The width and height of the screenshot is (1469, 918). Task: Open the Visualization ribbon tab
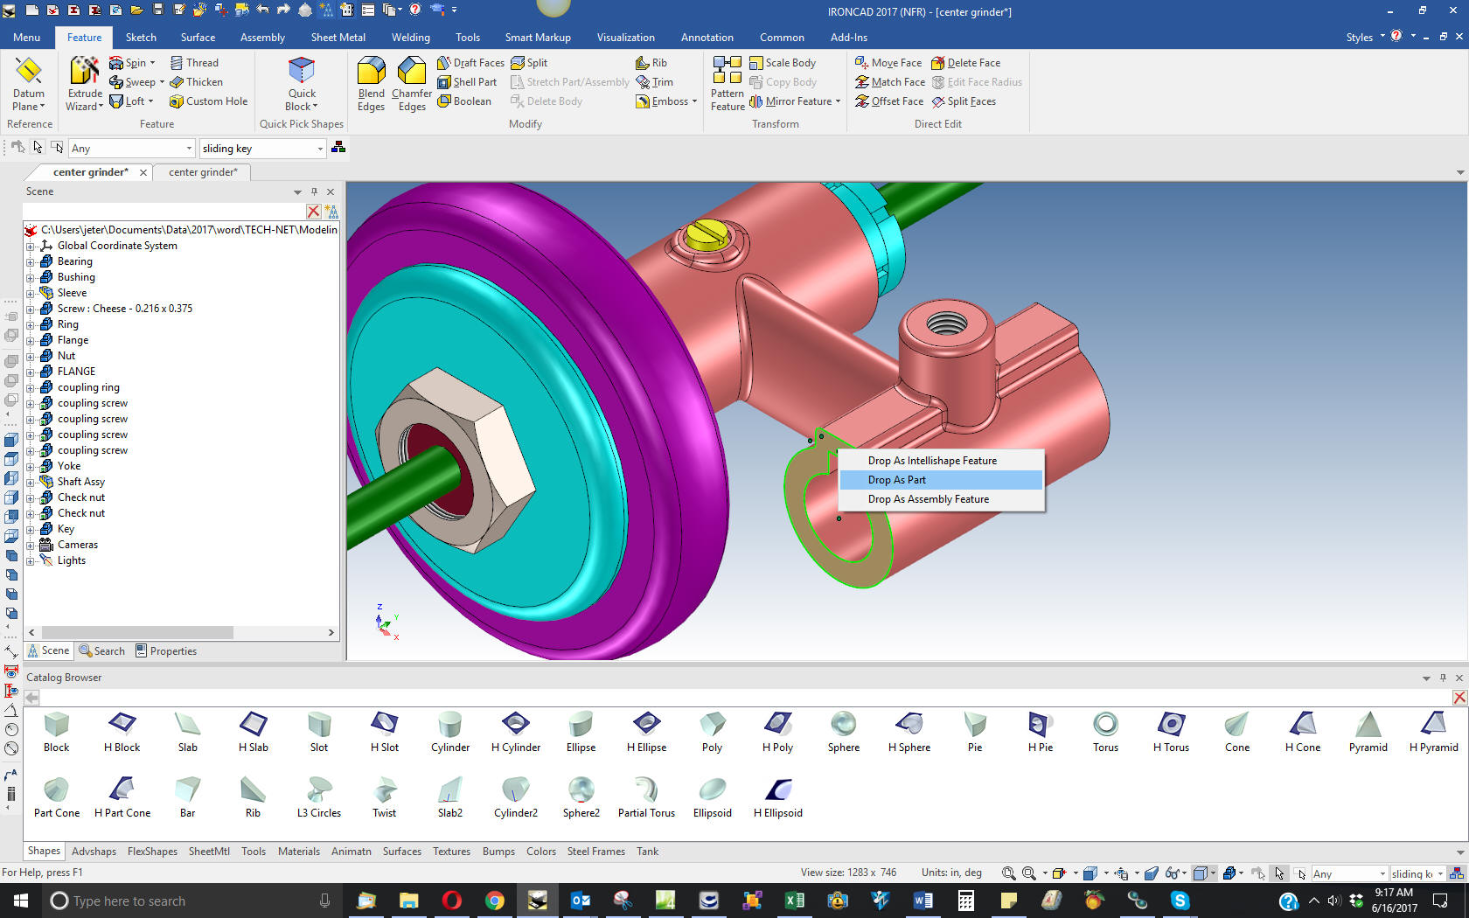pyautogui.click(x=625, y=38)
